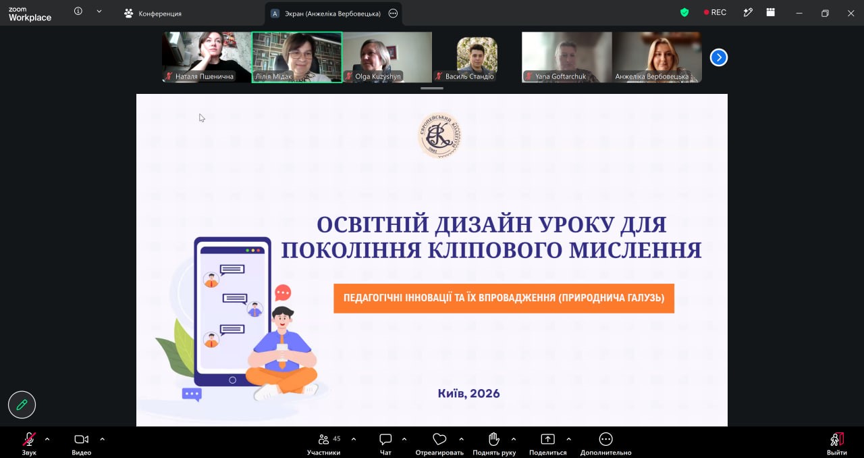Viewport: 864px width, 458px height.
Task: Show next participants with blue arrow
Action: [719, 57]
